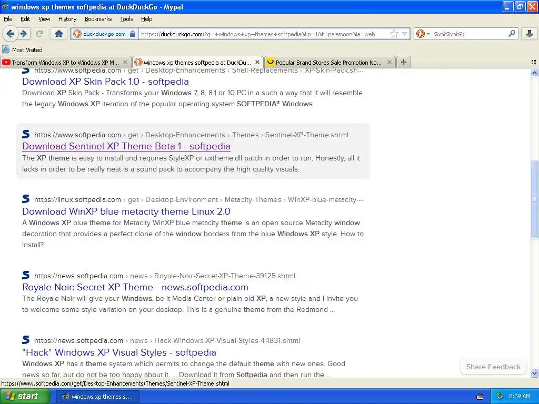
Task: Close the DuckDuckGo search results tab
Action: 257,62
